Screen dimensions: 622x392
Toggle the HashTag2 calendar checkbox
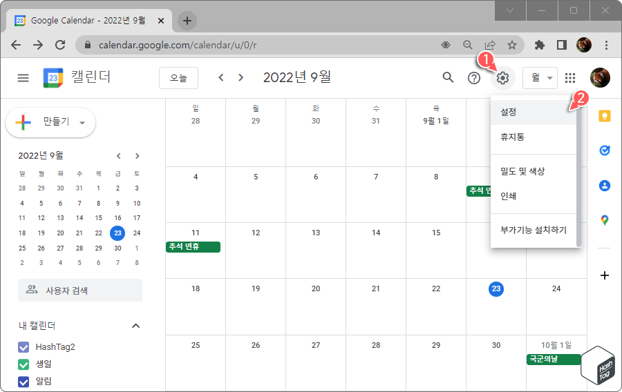pyautogui.click(x=23, y=347)
